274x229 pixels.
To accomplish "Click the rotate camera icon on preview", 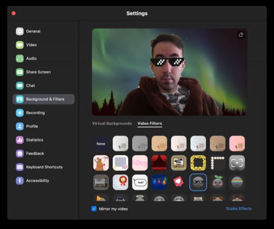I will 241,35.
